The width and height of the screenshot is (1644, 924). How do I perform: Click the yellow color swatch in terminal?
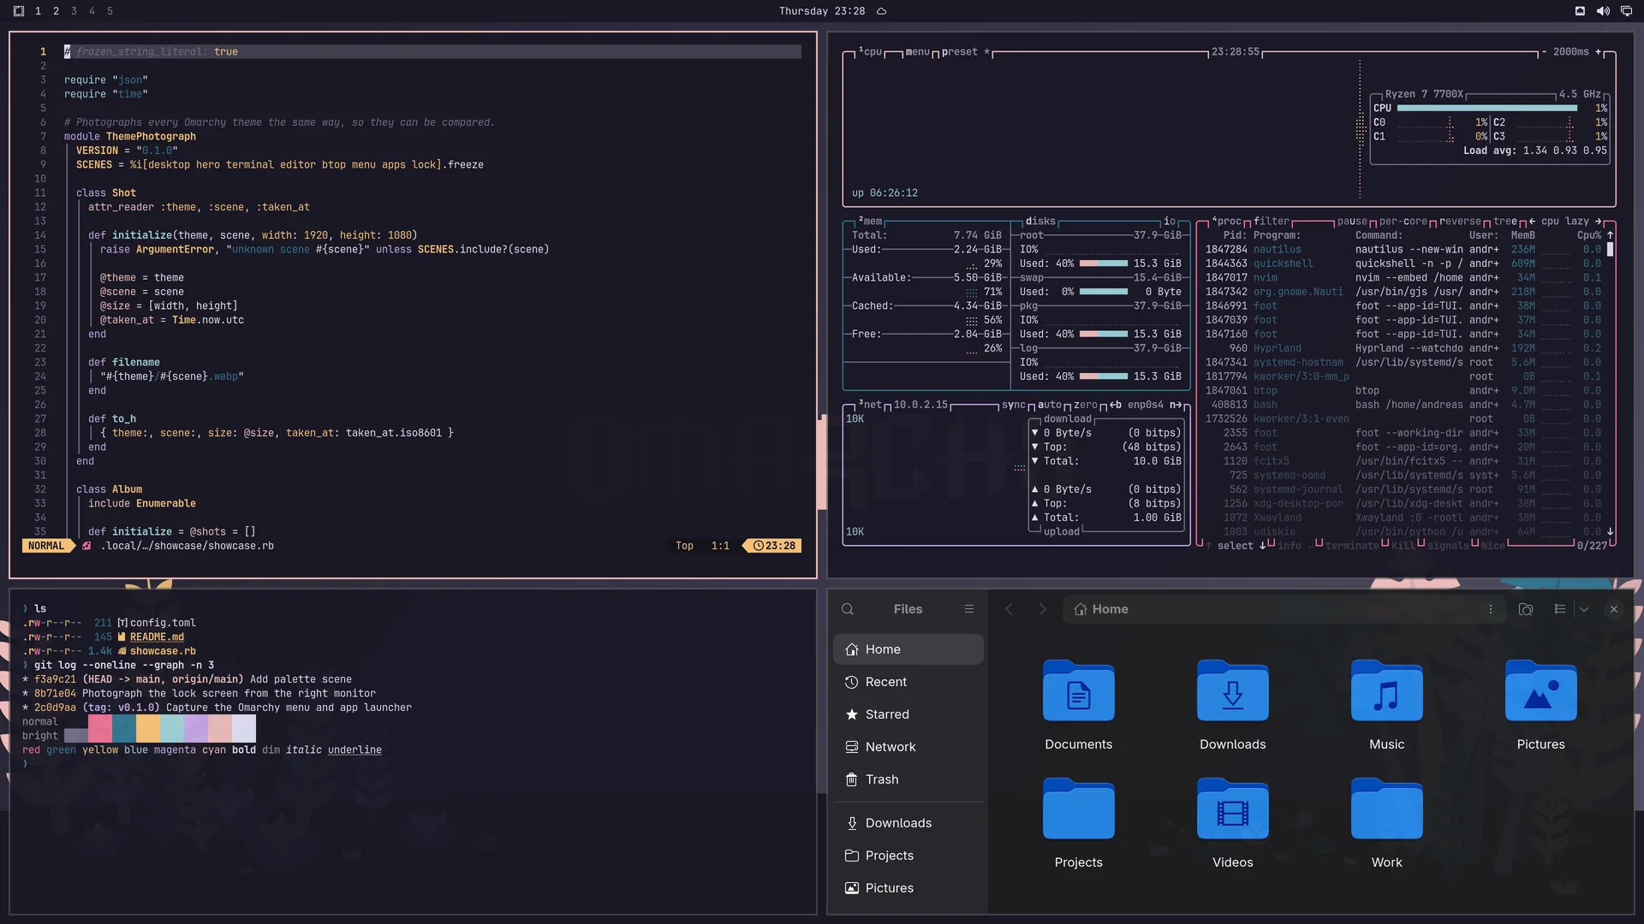click(147, 729)
